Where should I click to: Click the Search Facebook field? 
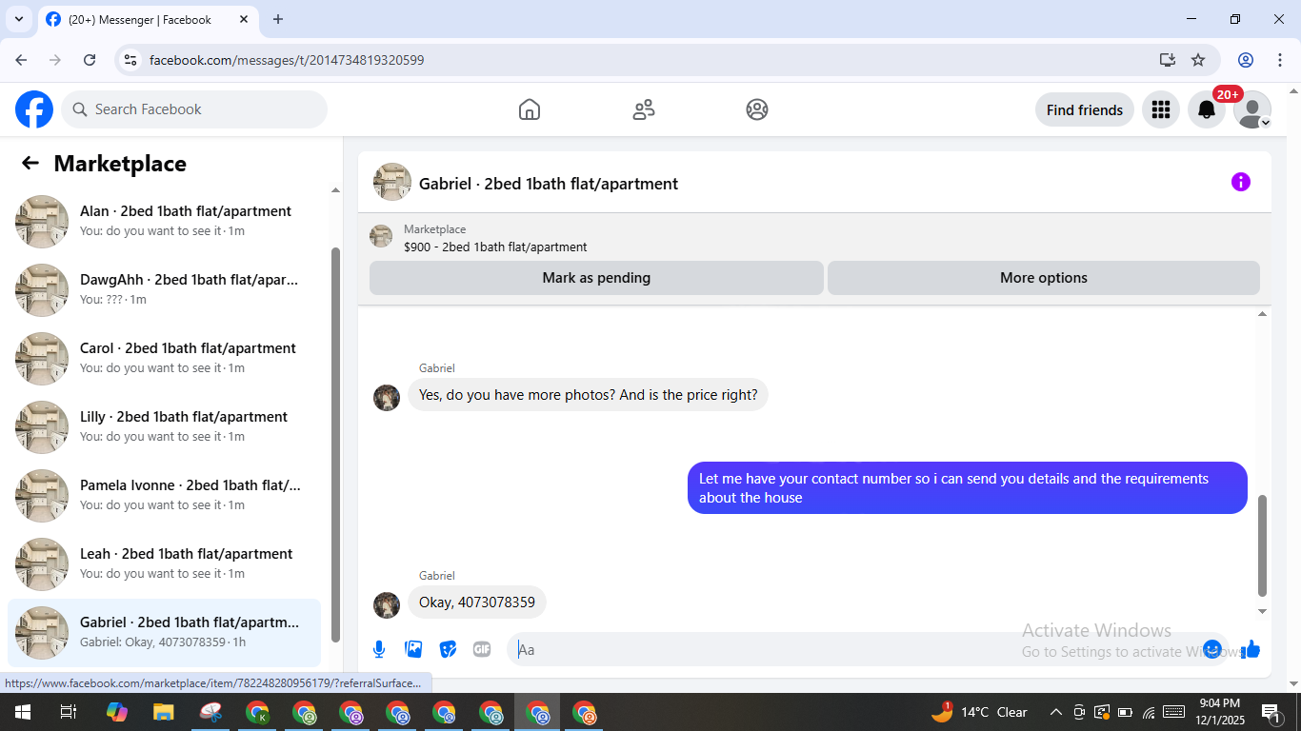tap(194, 109)
